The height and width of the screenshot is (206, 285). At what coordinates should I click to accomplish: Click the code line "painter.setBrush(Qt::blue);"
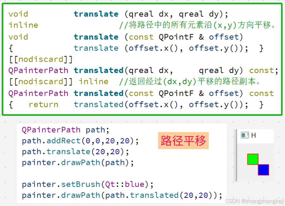[88, 185]
